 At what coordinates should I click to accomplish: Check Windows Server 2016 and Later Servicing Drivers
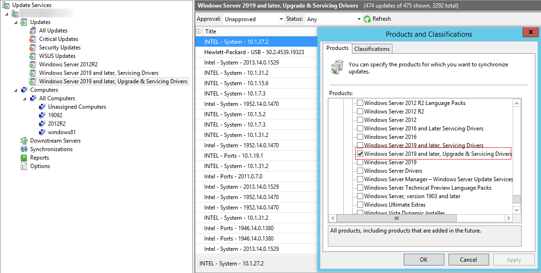(x=360, y=128)
